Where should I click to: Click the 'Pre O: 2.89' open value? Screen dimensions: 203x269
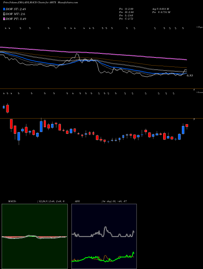[126, 9]
